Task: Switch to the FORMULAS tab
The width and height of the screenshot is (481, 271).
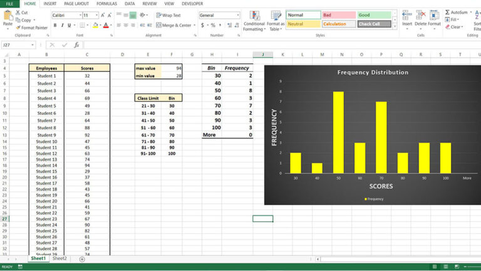Action: [x=106, y=4]
